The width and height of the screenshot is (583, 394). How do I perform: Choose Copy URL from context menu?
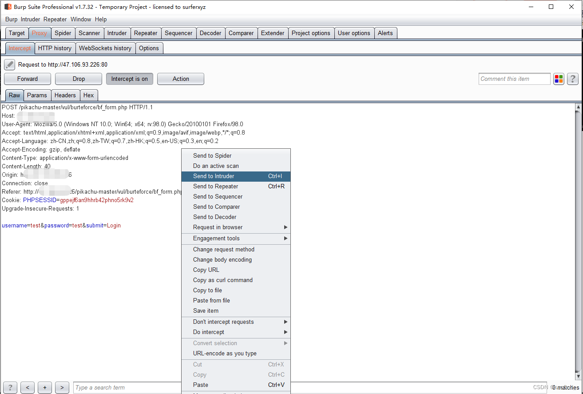(236, 270)
